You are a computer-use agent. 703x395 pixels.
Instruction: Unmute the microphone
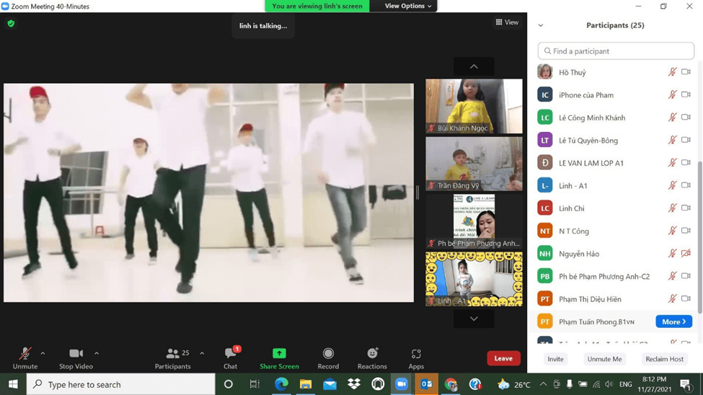[x=25, y=354]
